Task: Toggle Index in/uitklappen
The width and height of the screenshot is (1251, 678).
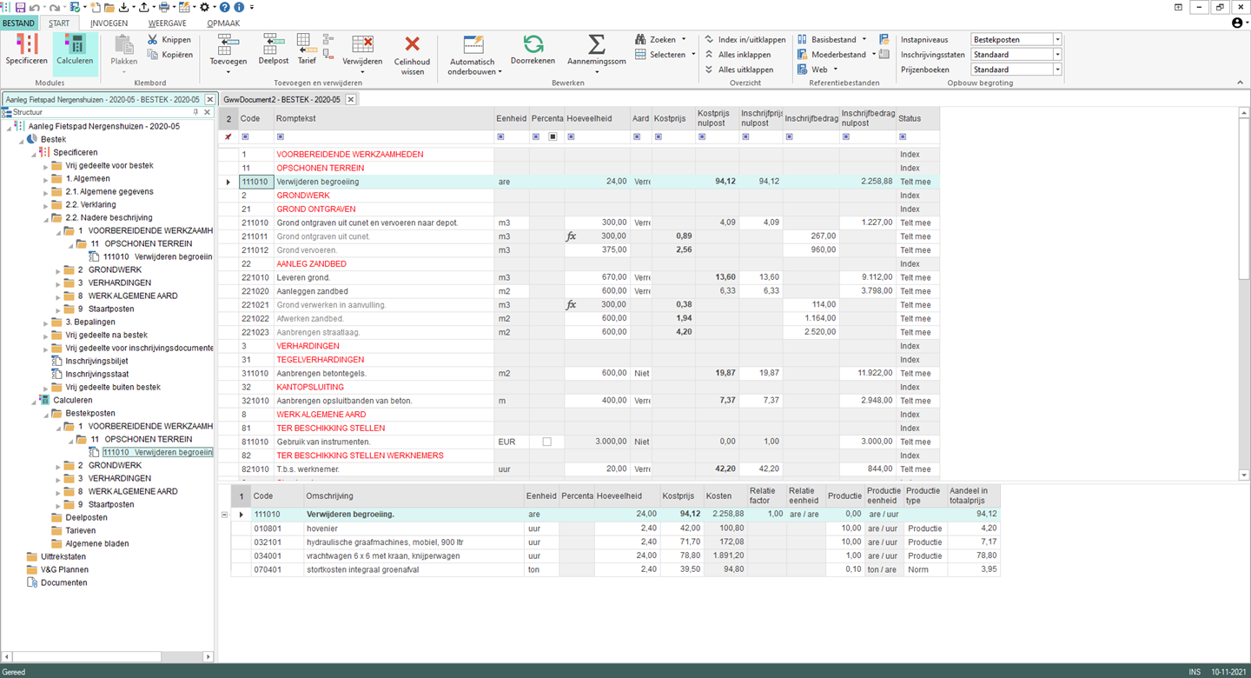Action: (745, 39)
